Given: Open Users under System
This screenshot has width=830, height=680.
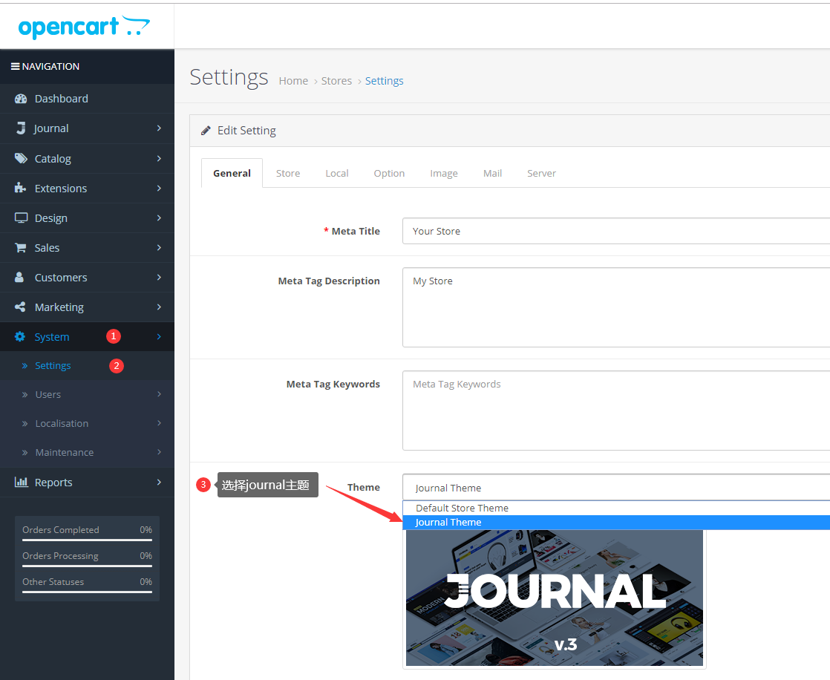Looking at the screenshot, I should point(87,394).
